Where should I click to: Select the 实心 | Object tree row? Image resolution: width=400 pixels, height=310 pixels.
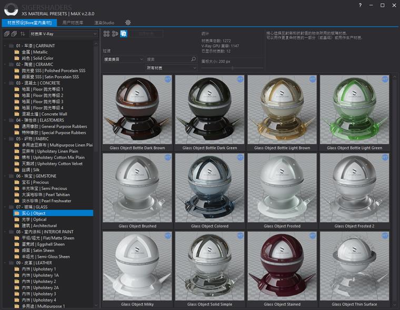pyautogui.click(x=53, y=213)
